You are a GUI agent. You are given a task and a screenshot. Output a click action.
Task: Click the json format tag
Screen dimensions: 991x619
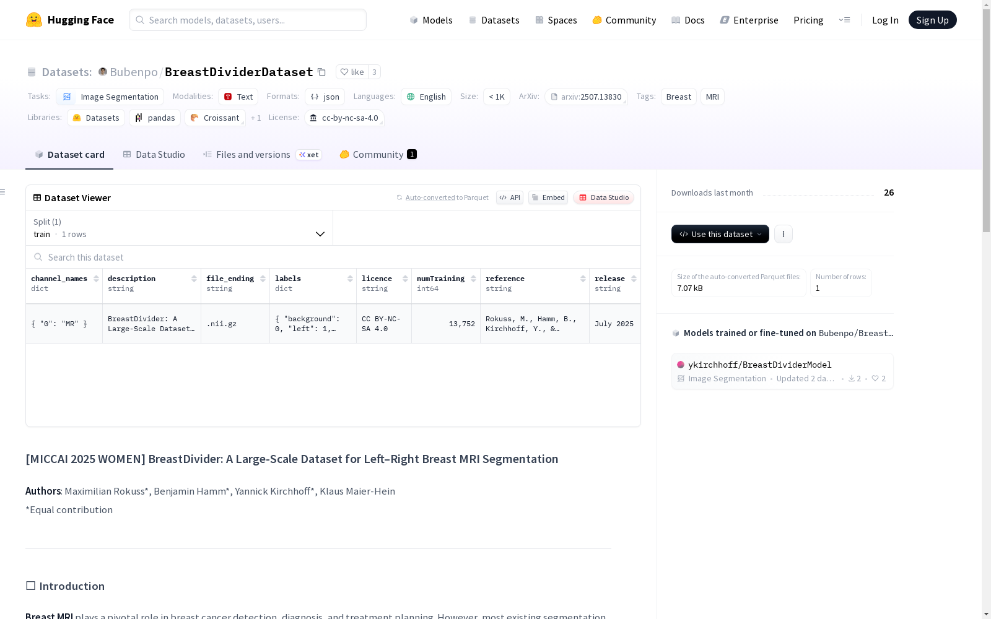(x=325, y=97)
